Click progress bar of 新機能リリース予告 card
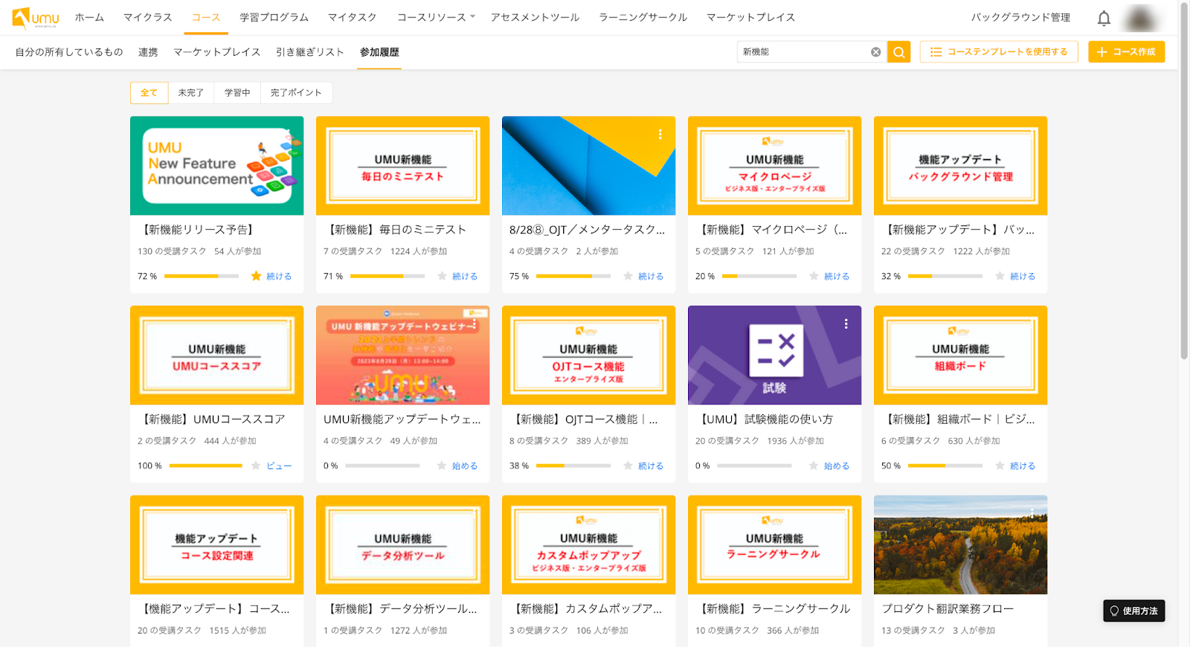Screen dimensions: 1190x647 click(202, 276)
